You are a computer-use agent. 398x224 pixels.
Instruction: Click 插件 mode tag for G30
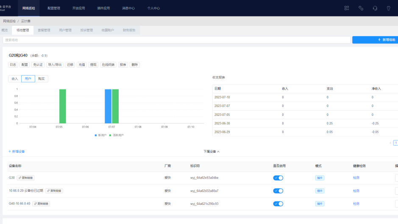click(x=320, y=178)
